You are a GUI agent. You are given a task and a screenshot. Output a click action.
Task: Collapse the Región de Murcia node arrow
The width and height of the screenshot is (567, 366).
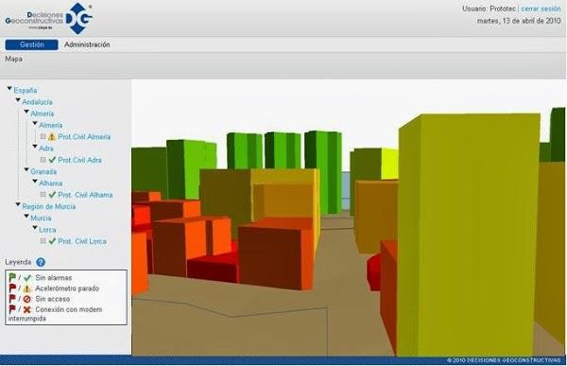pyautogui.click(x=18, y=204)
